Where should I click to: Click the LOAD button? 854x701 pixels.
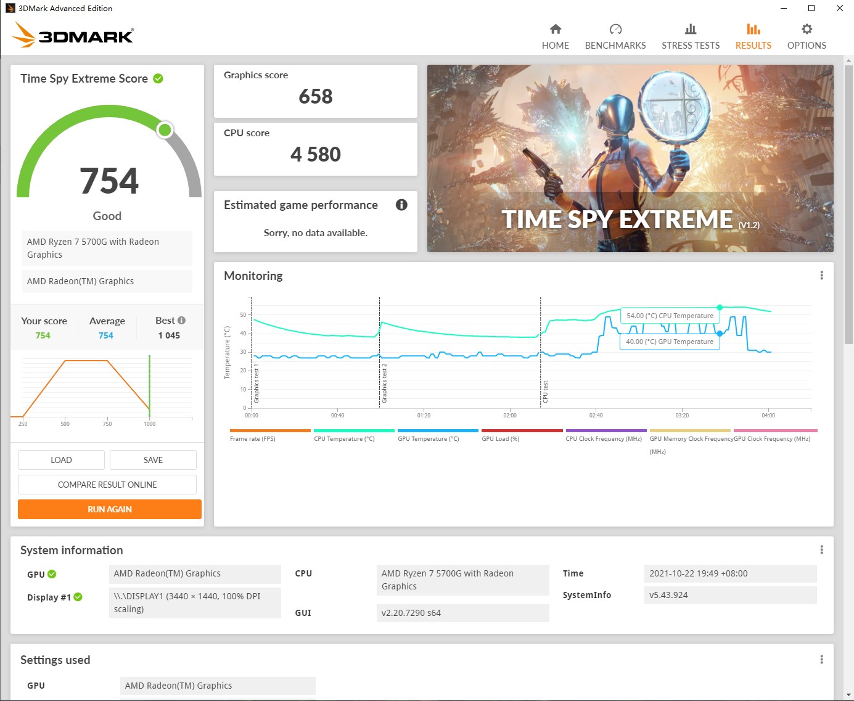pos(61,460)
